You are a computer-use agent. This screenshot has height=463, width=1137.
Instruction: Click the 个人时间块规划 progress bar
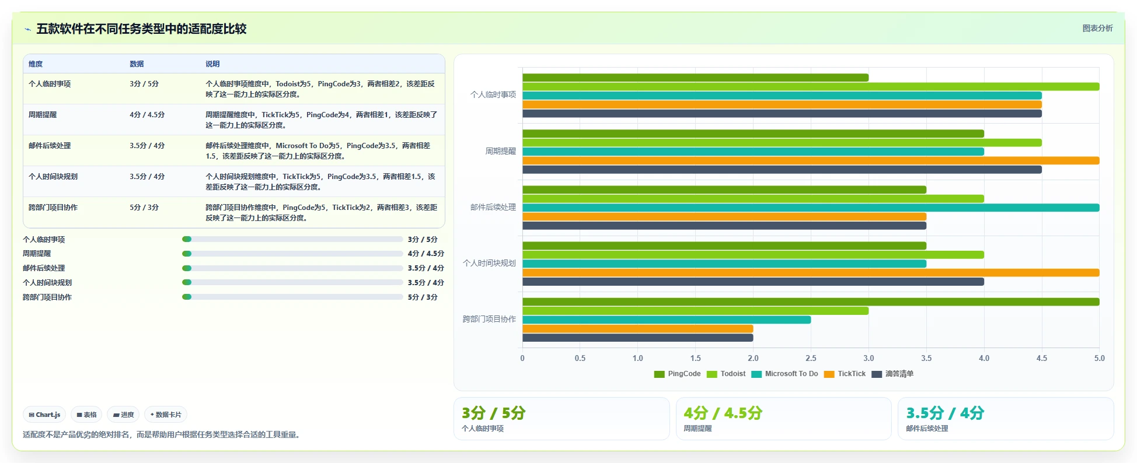(292, 282)
